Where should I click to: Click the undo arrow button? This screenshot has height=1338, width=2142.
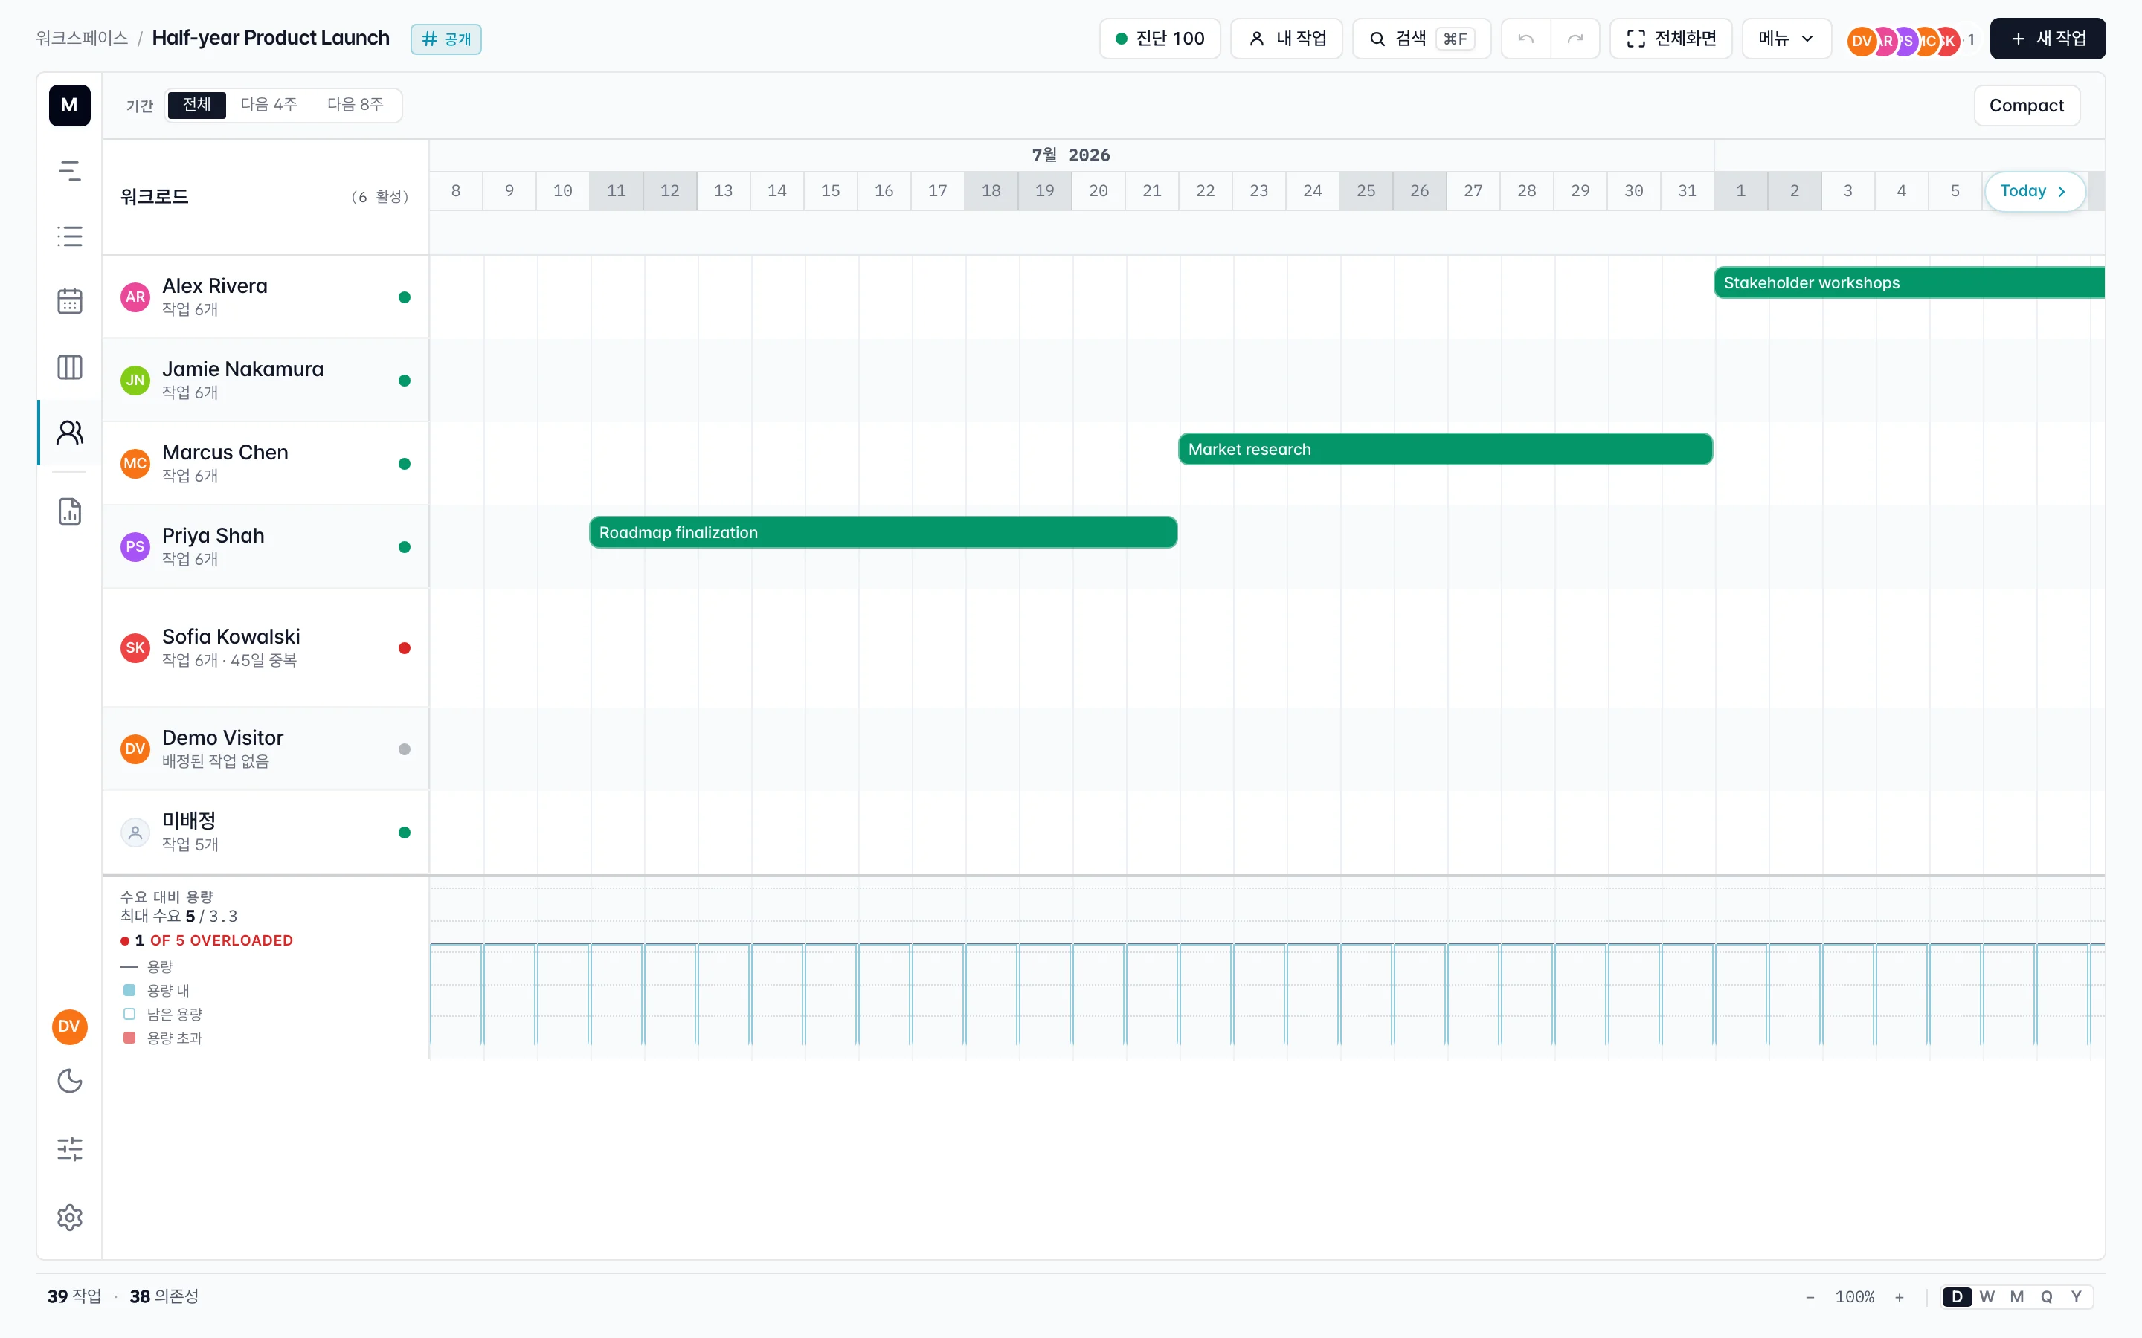click(x=1526, y=39)
